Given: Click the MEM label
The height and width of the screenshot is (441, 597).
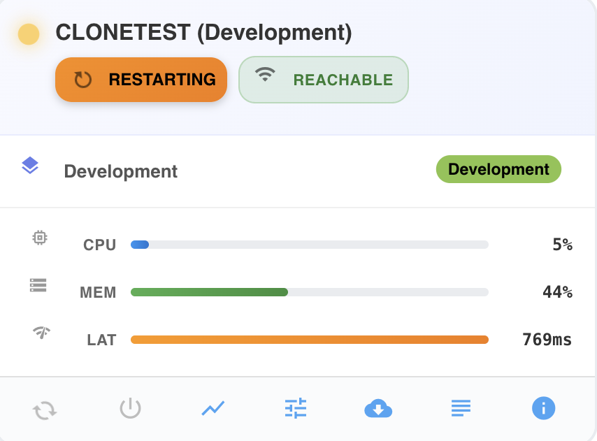Looking at the screenshot, I should [x=99, y=292].
